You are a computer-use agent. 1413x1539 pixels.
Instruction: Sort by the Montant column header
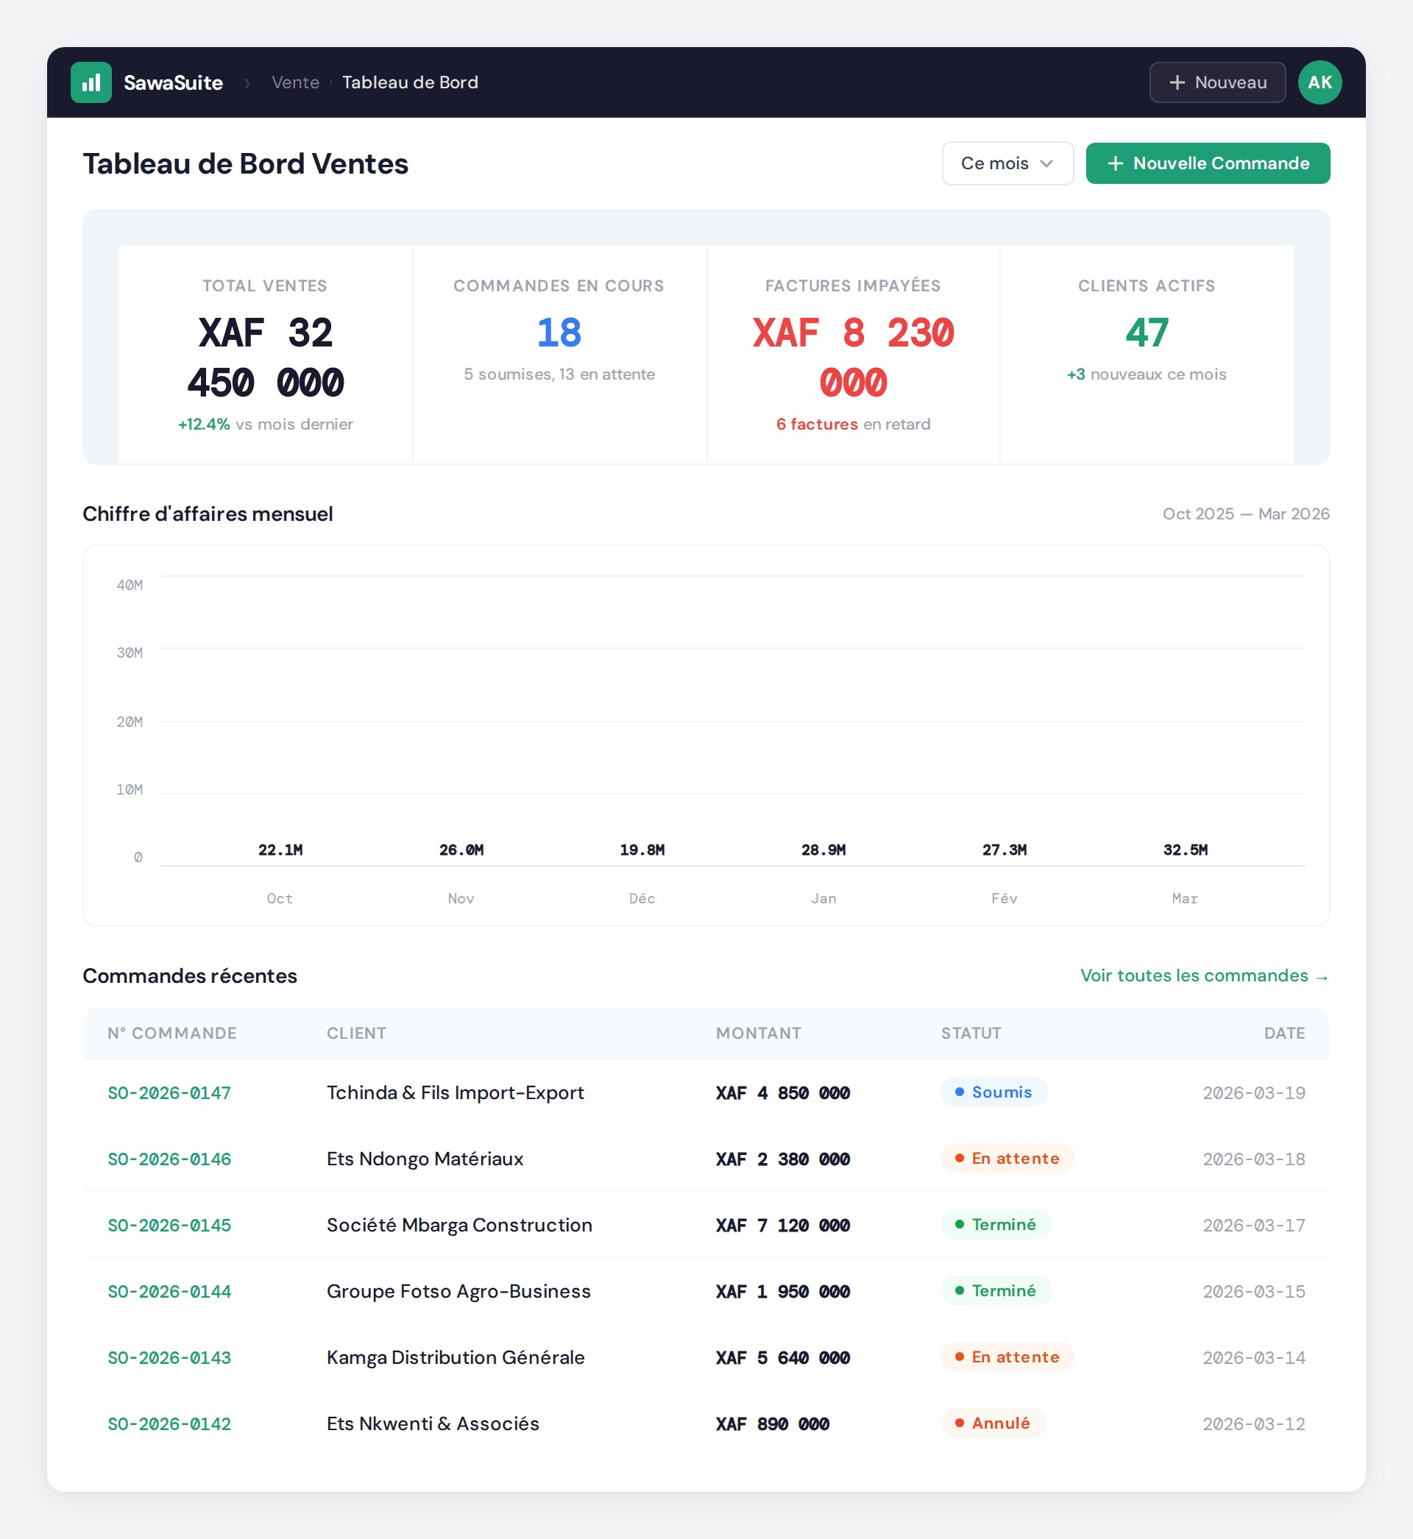click(758, 1033)
